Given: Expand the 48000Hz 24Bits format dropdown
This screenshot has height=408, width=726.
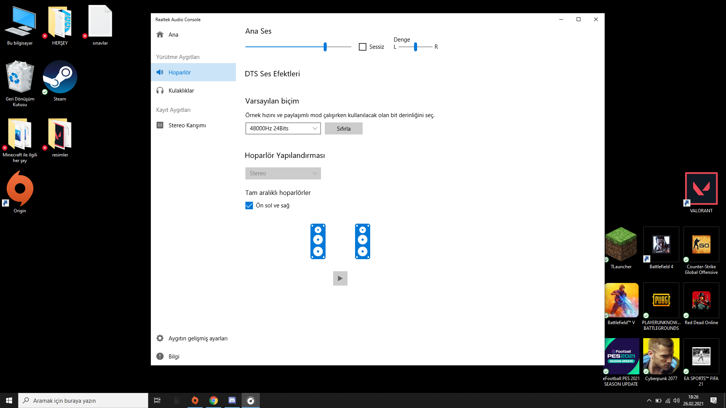Looking at the screenshot, I should click(x=283, y=128).
